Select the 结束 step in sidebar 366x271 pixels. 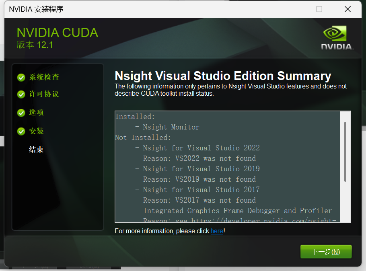point(36,150)
